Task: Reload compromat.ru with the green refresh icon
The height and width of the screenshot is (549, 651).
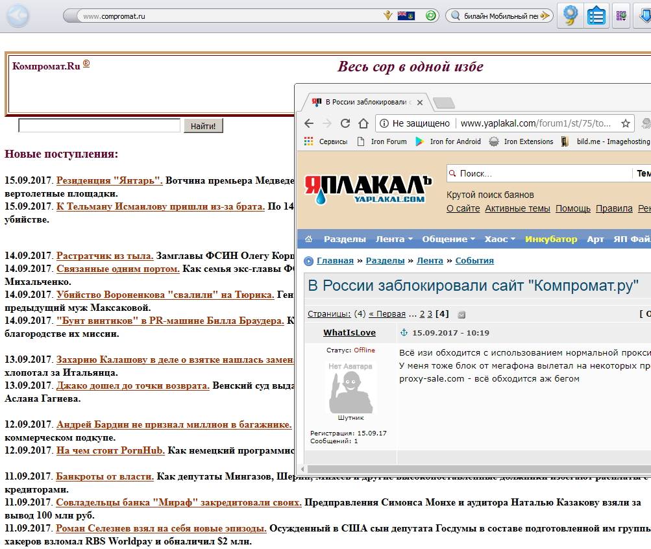Action: point(431,16)
